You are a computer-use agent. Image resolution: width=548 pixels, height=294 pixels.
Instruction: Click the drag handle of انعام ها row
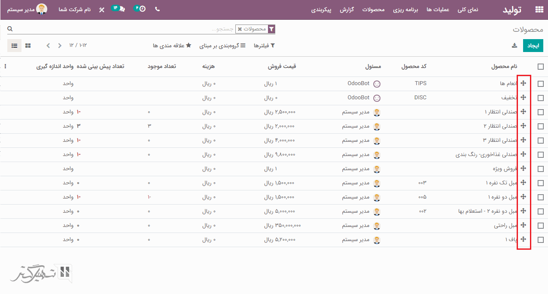click(523, 83)
